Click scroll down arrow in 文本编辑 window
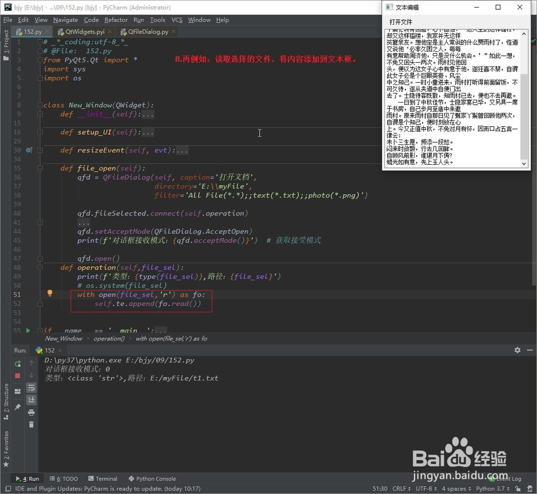Image resolution: width=537 pixels, height=494 pixels. coord(524,164)
